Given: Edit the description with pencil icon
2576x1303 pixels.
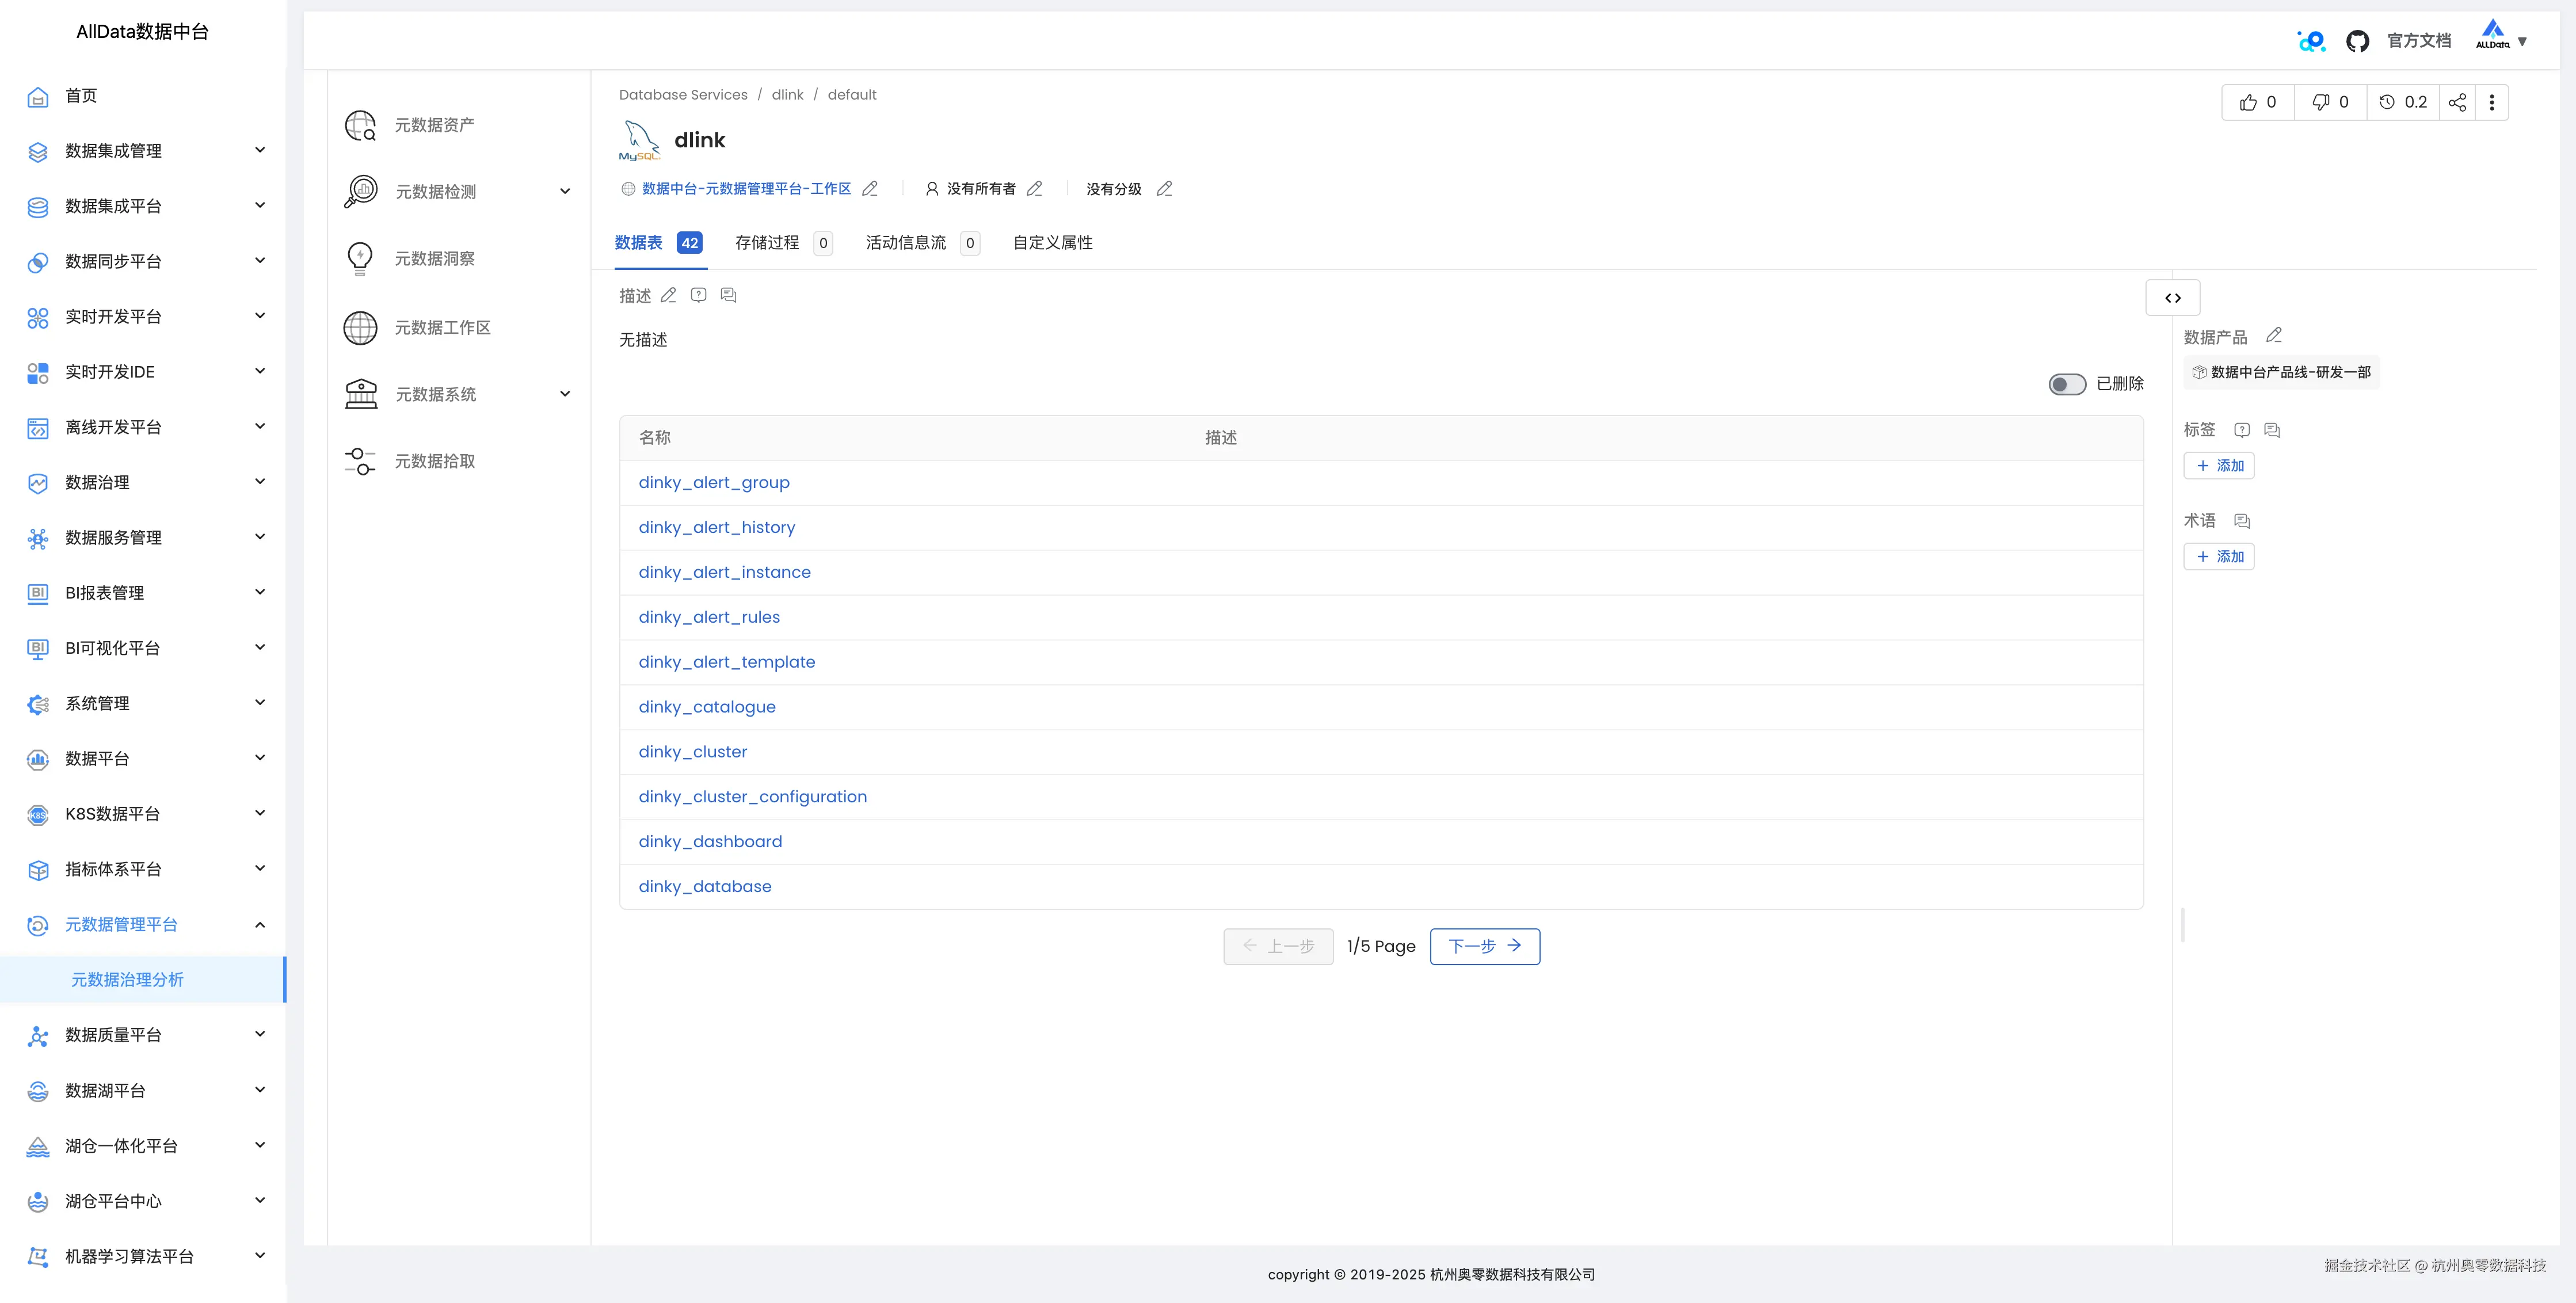Looking at the screenshot, I should pos(668,295).
